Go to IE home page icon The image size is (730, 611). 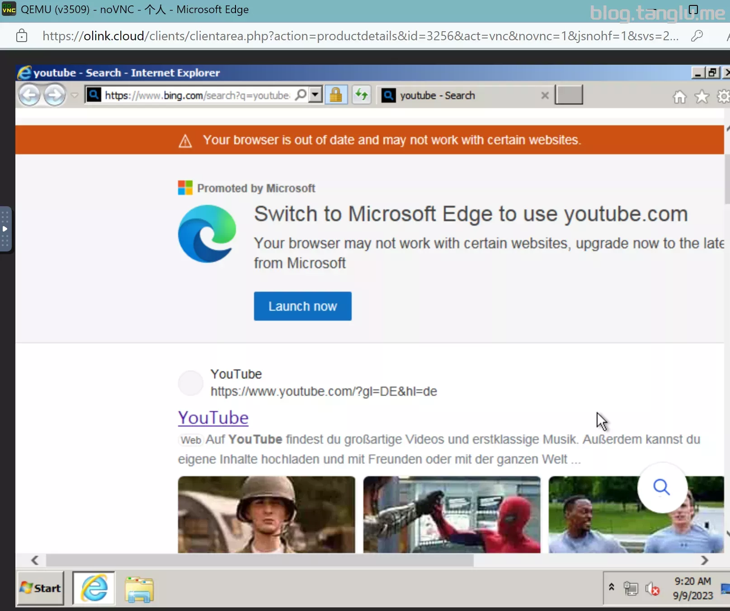[680, 96]
